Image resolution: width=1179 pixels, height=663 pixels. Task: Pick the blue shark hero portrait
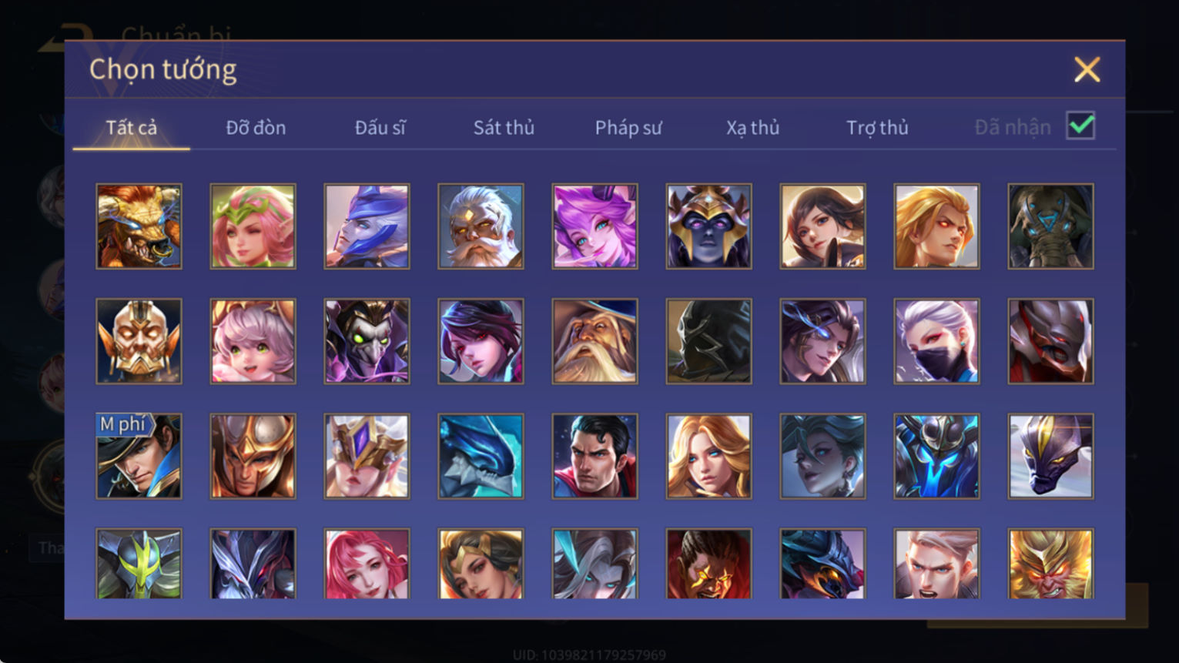(481, 456)
